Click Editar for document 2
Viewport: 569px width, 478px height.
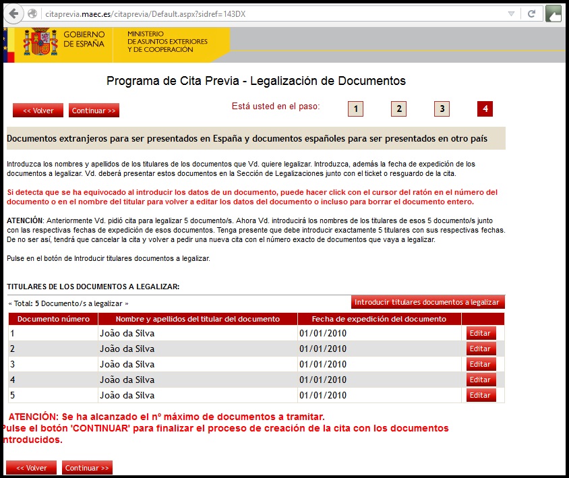point(481,349)
